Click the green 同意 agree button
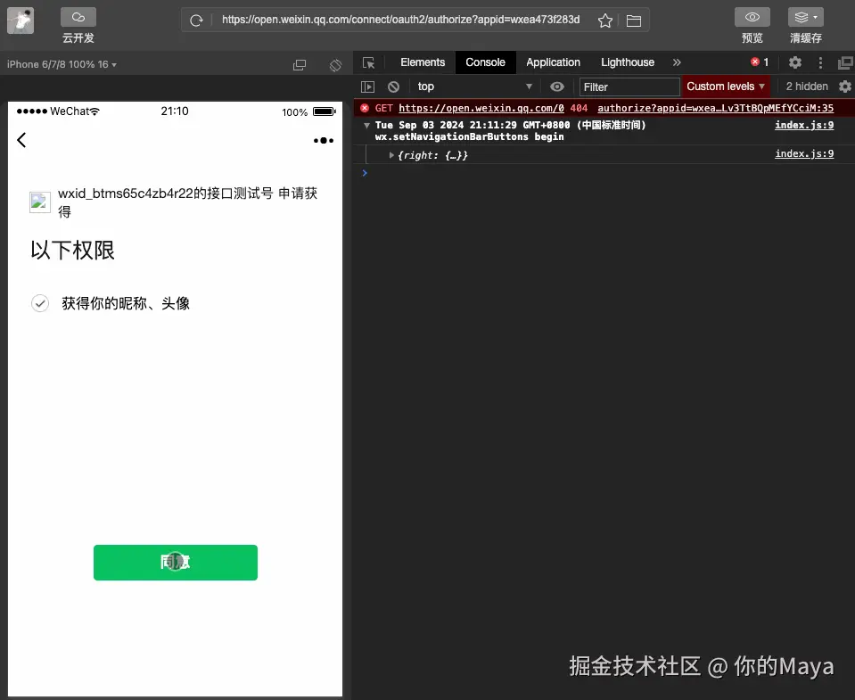Viewport: 855px width, 700px height. point(175,562)
